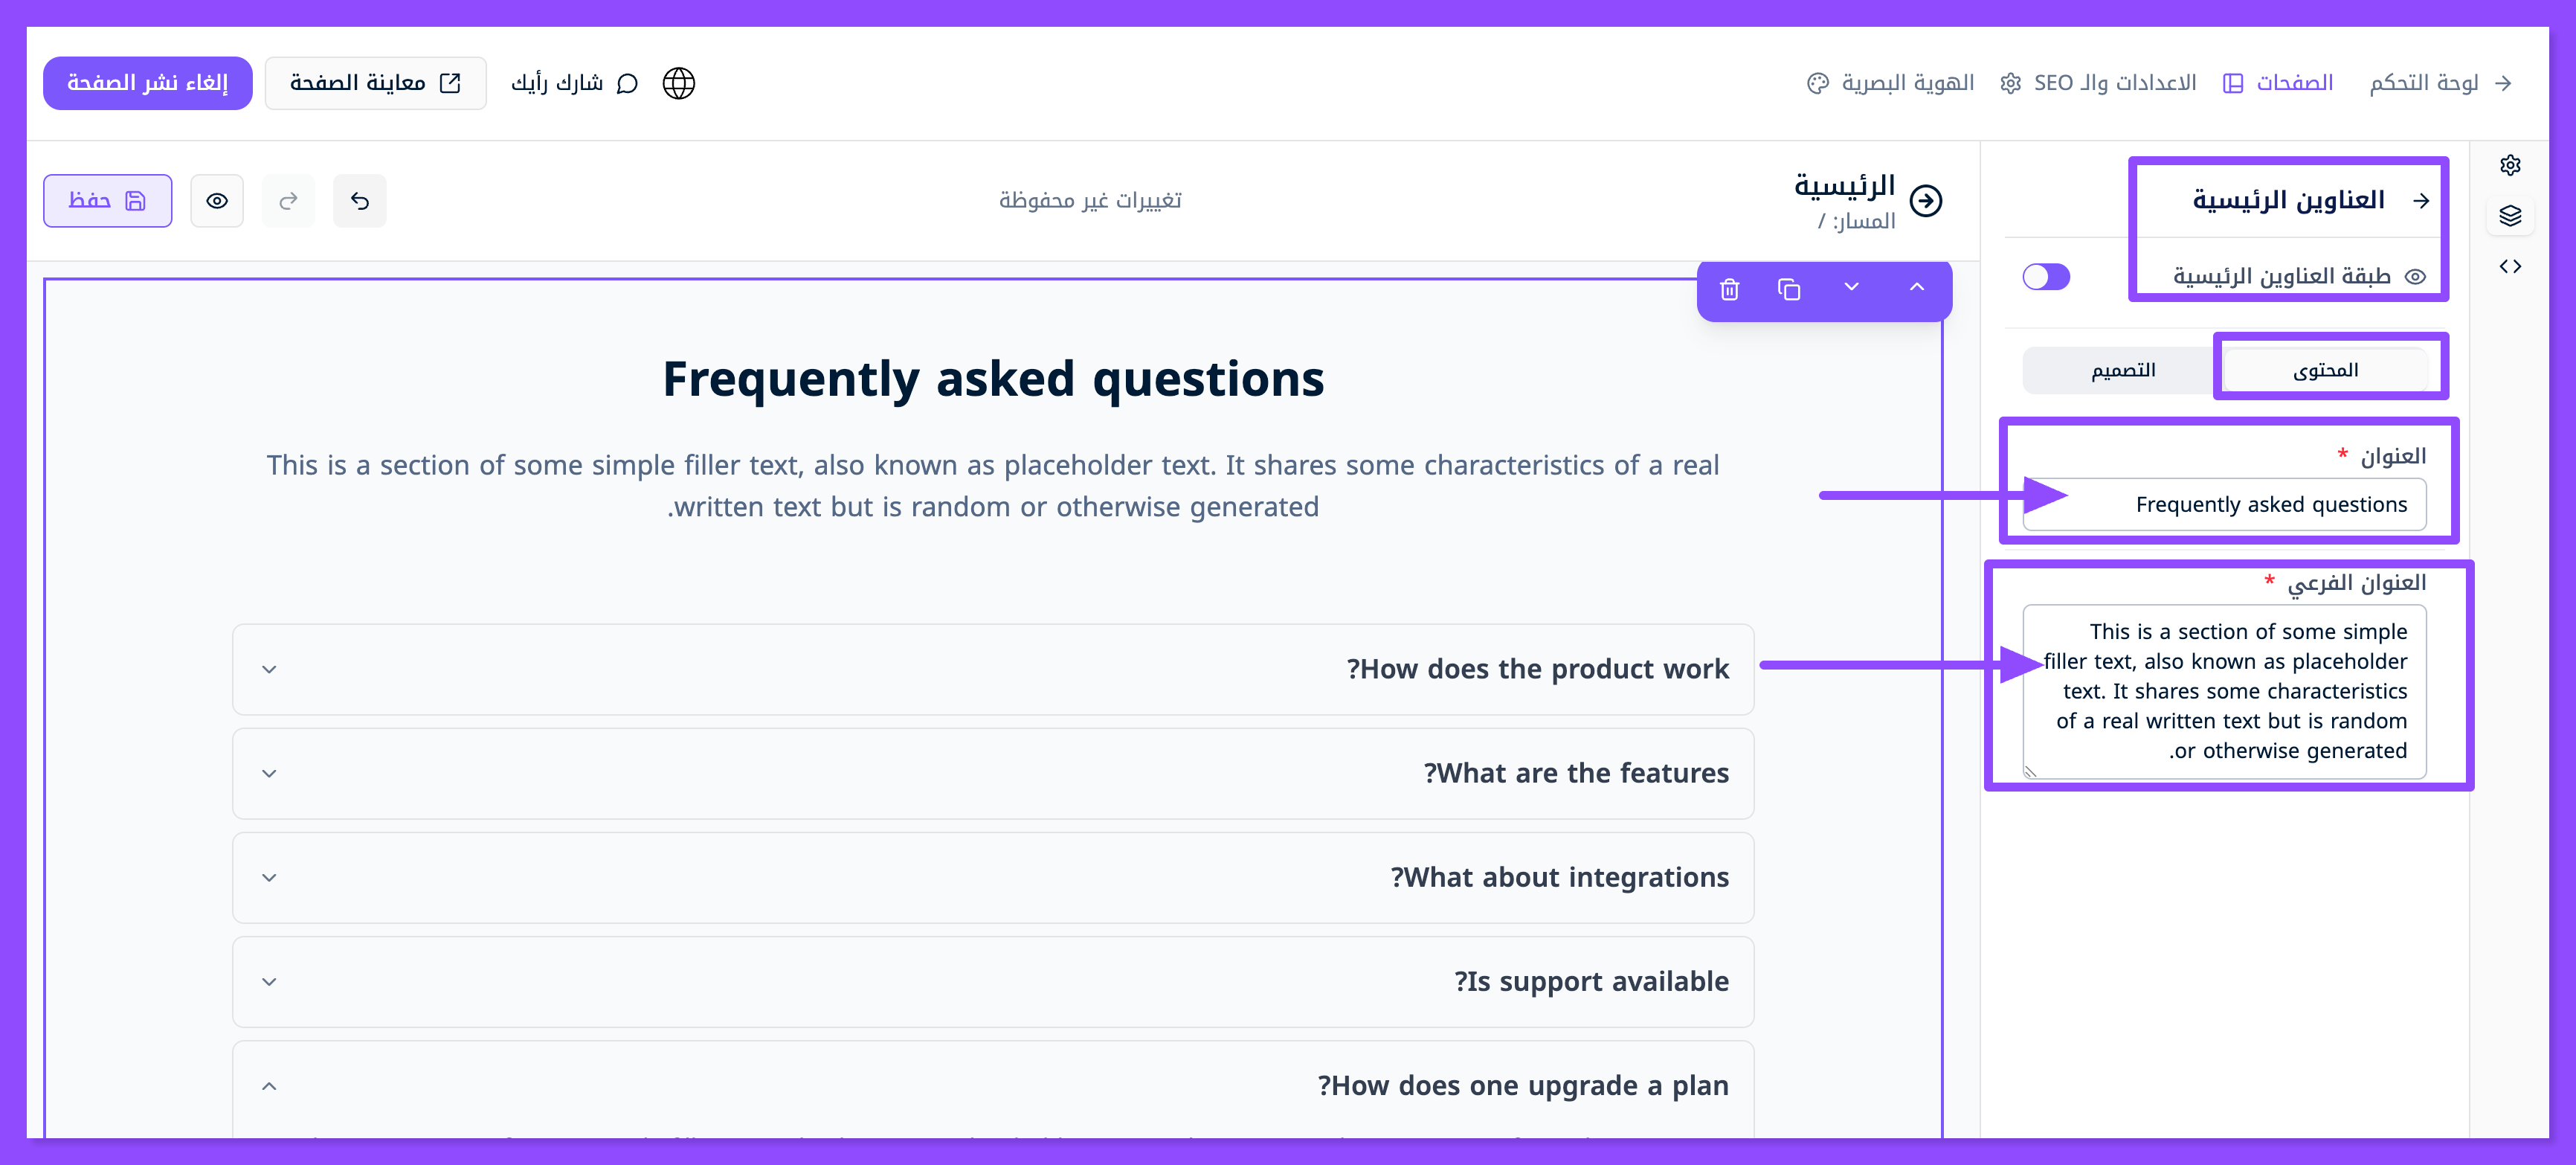Open the layers icon in right sidebar
This screenshot has height=1165, width=2576.
[2510, 216]
